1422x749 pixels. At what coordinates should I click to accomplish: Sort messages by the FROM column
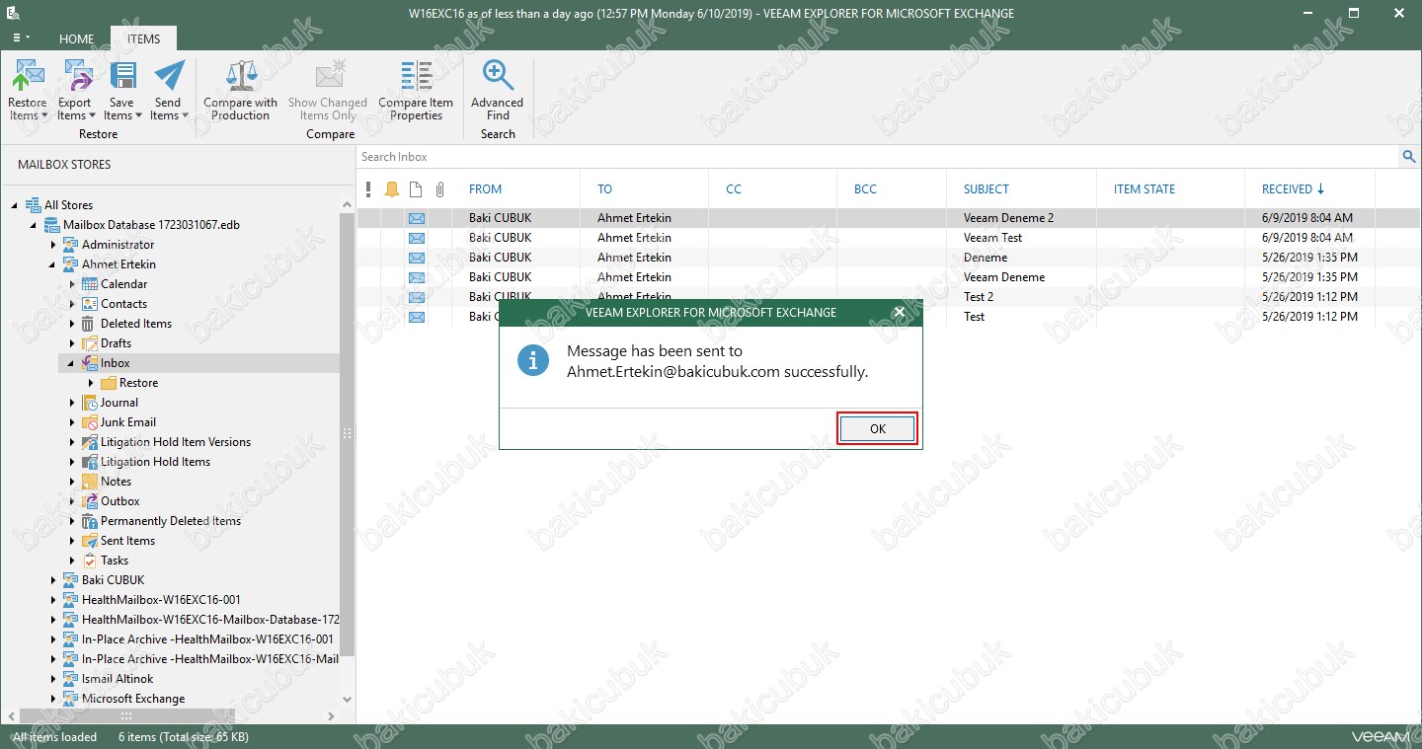[485, 189]
